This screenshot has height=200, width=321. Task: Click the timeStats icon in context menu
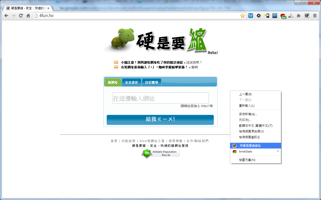click(234, 151)
